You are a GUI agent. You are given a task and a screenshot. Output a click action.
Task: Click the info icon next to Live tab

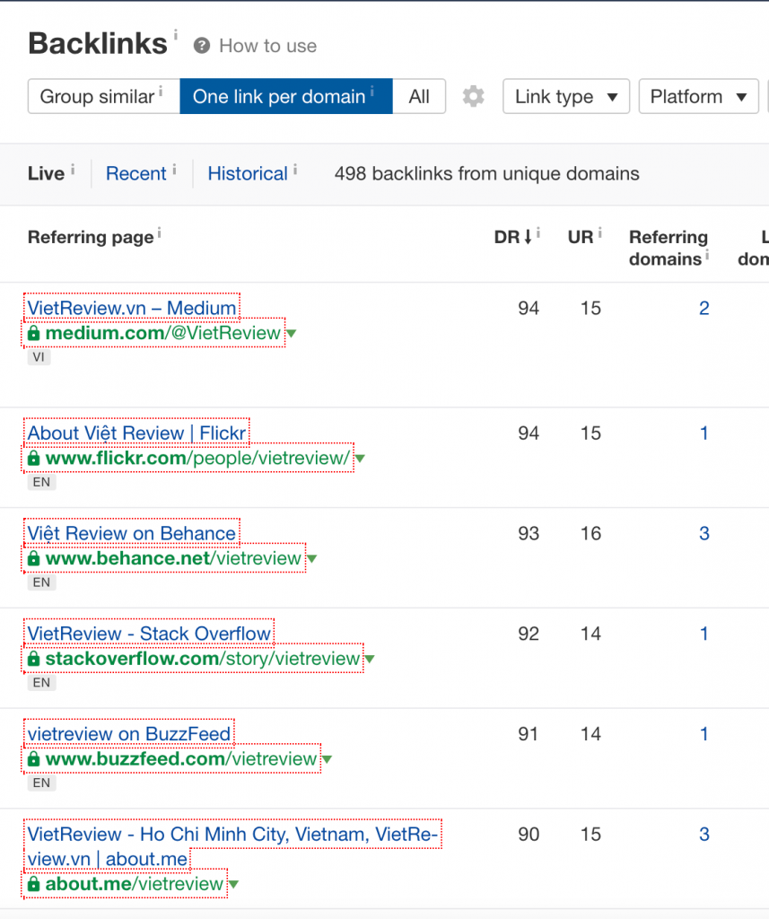click(73, 170)
